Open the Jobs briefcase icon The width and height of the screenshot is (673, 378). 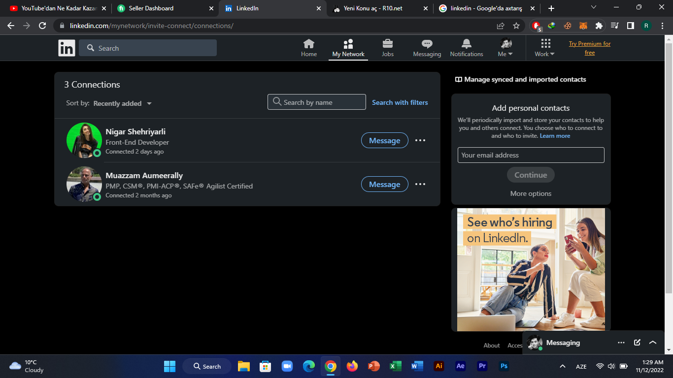pyautogui.click(x=388, y=44)
